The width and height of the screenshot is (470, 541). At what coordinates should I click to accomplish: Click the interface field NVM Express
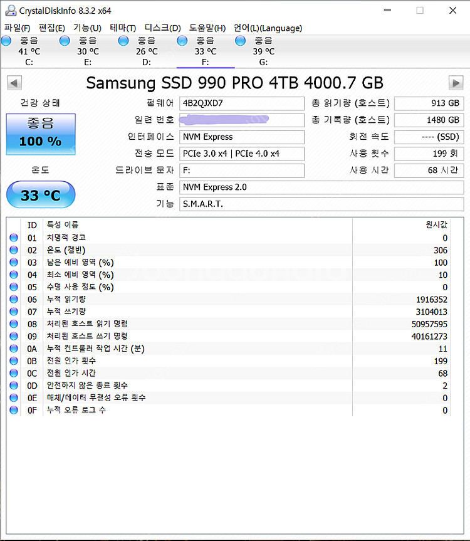point(242,137)
